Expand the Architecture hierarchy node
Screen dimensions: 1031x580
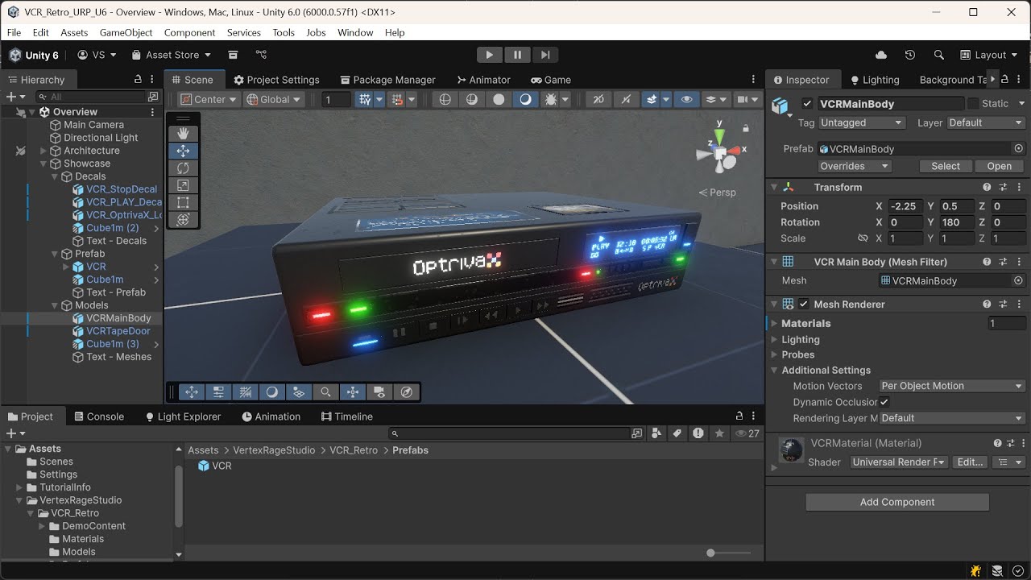(x=43, y=151)
